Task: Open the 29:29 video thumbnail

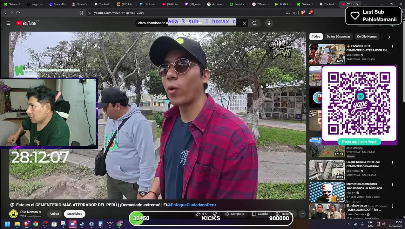Action: (327, 170)
